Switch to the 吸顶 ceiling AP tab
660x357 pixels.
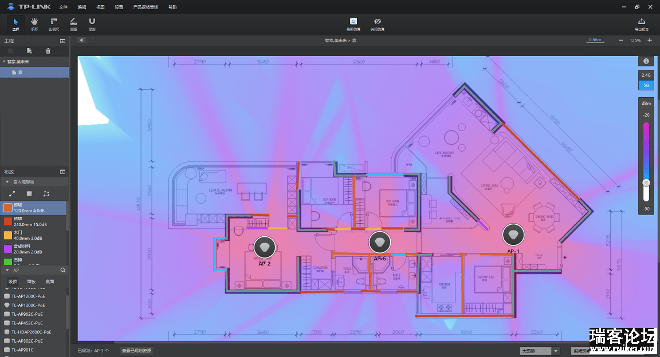[13, 281]
